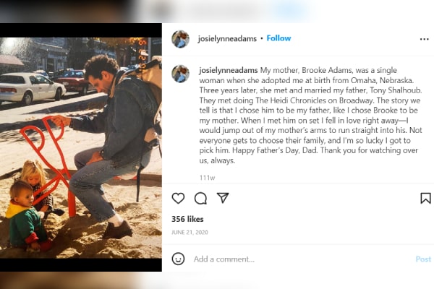This screenshot has height=289, width=434.
Task: Open josielynneadams profile from header username
Action: point(227,39)
